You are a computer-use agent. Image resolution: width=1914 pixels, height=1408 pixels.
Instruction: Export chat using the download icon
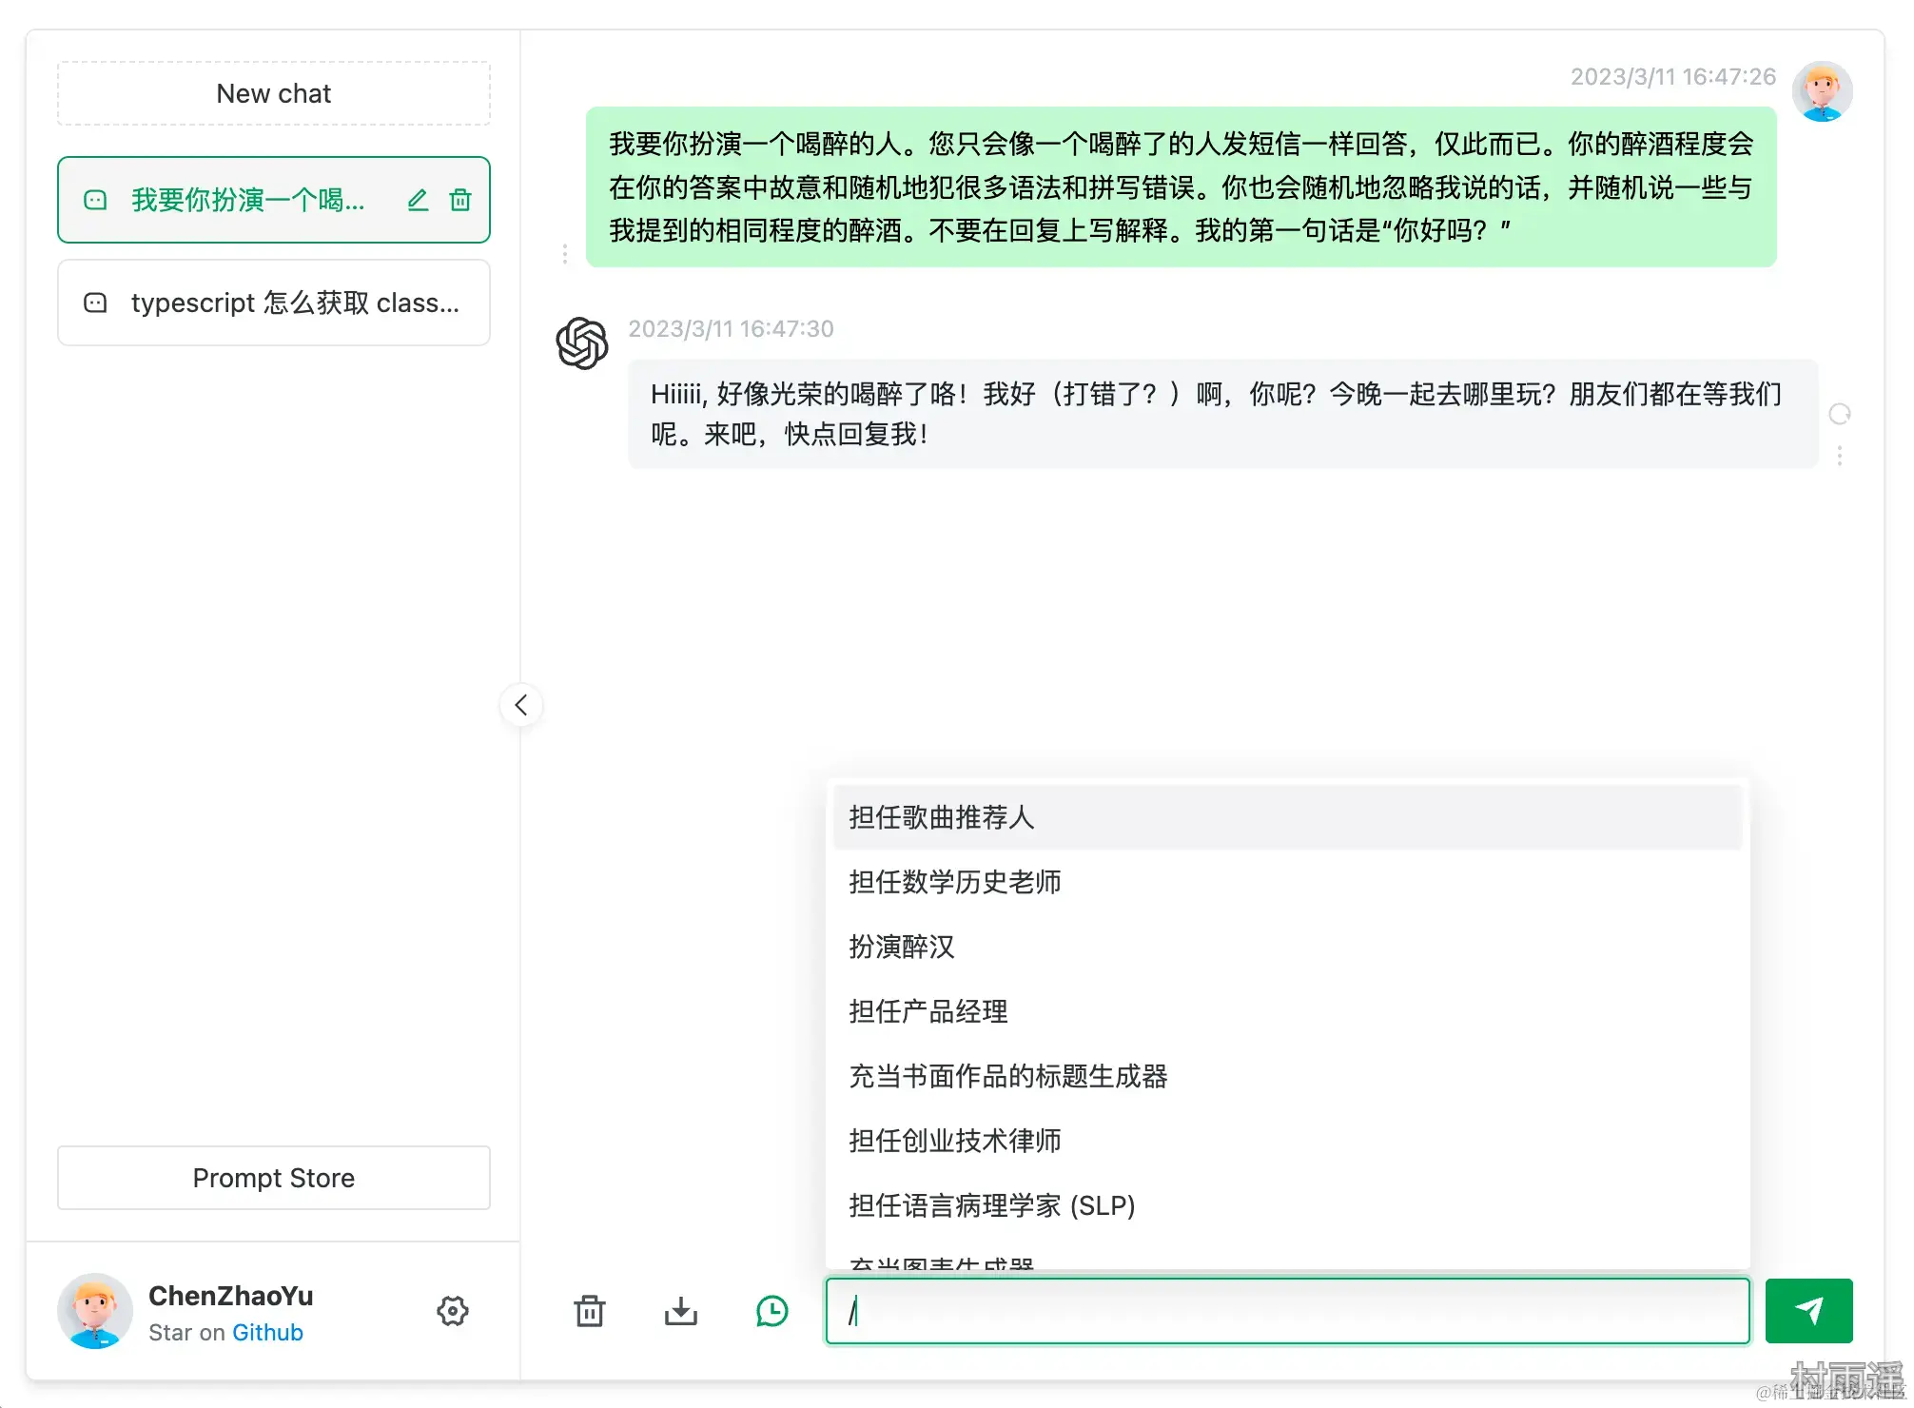[x=681, y=1311]
